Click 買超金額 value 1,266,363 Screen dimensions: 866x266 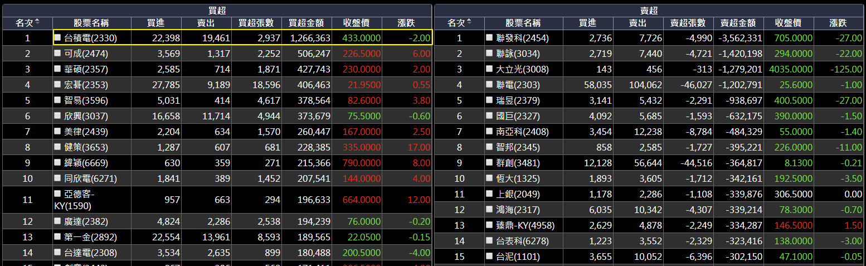(x=310, y=38)
